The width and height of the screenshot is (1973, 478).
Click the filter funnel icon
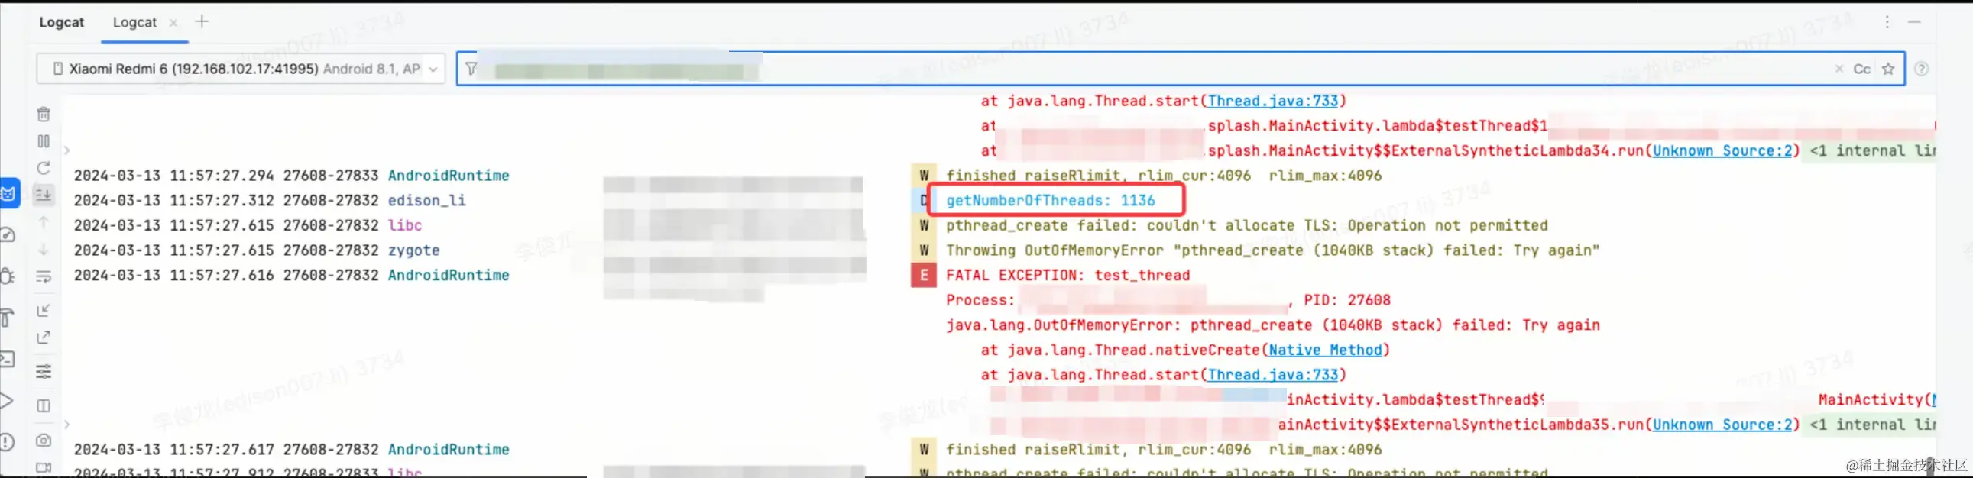[471, 69]
